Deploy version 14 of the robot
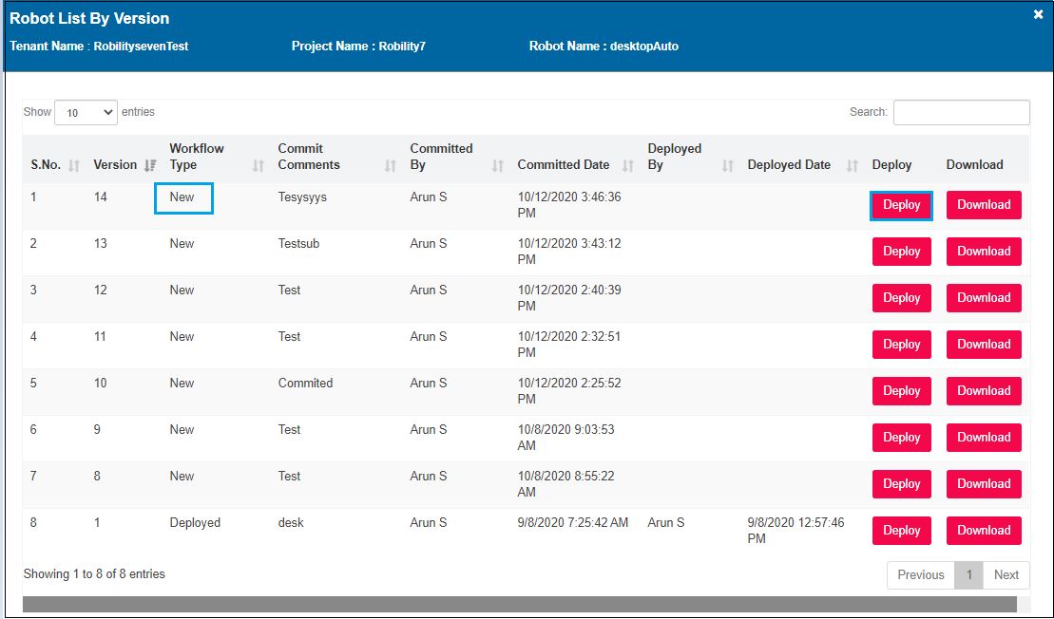 (901, 205)
